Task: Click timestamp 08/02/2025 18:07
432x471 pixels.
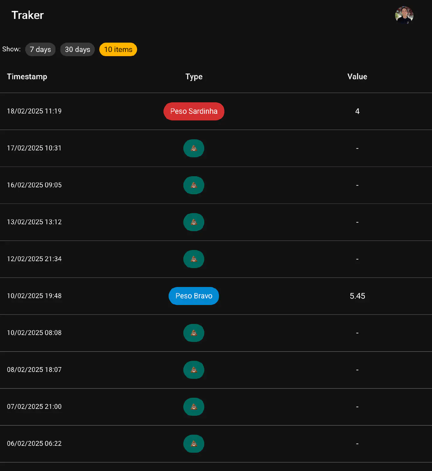Action: 34,370
